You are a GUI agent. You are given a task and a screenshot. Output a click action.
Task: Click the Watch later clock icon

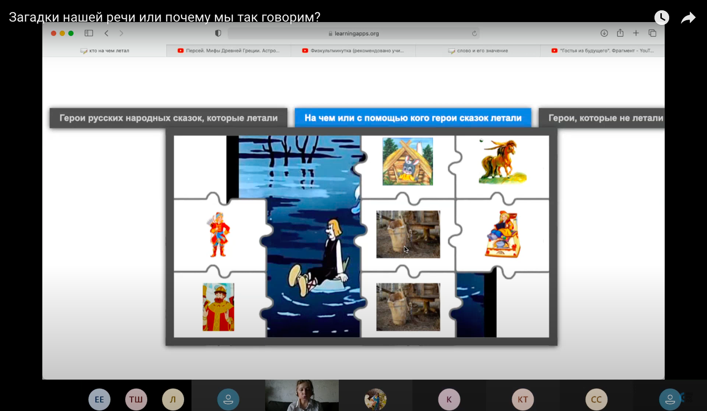(x=661, y=18)
